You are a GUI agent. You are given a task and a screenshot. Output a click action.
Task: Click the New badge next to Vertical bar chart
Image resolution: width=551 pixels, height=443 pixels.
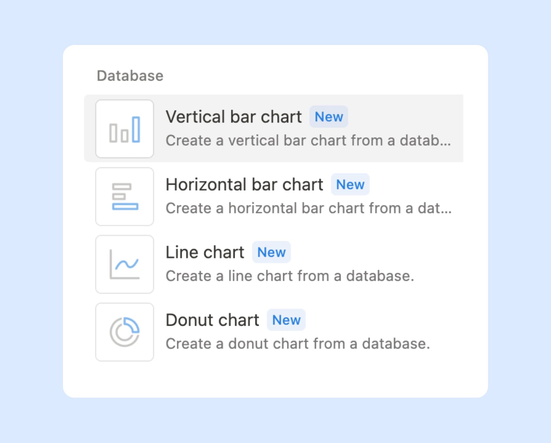(x=328, y=117)
